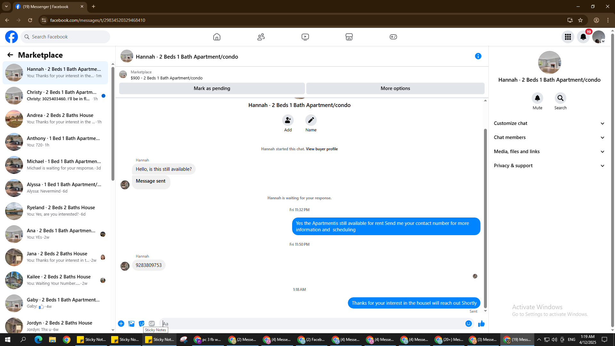
Task: Open the browser tab search dropdown
Action: click(6, 6)
